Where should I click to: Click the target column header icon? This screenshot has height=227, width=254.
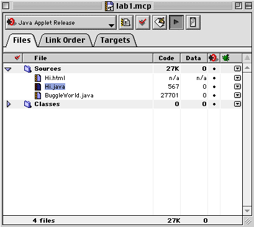(214, 58)
